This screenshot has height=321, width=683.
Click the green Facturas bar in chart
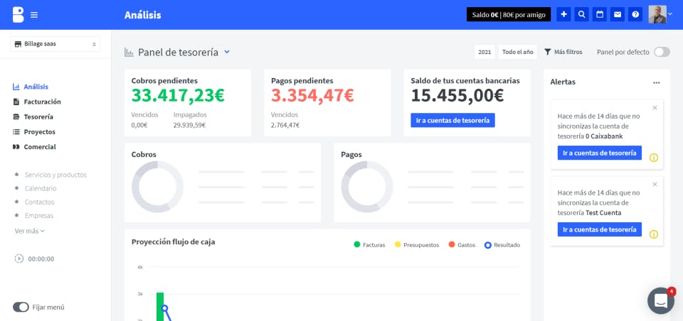click(x=160, y=307)
